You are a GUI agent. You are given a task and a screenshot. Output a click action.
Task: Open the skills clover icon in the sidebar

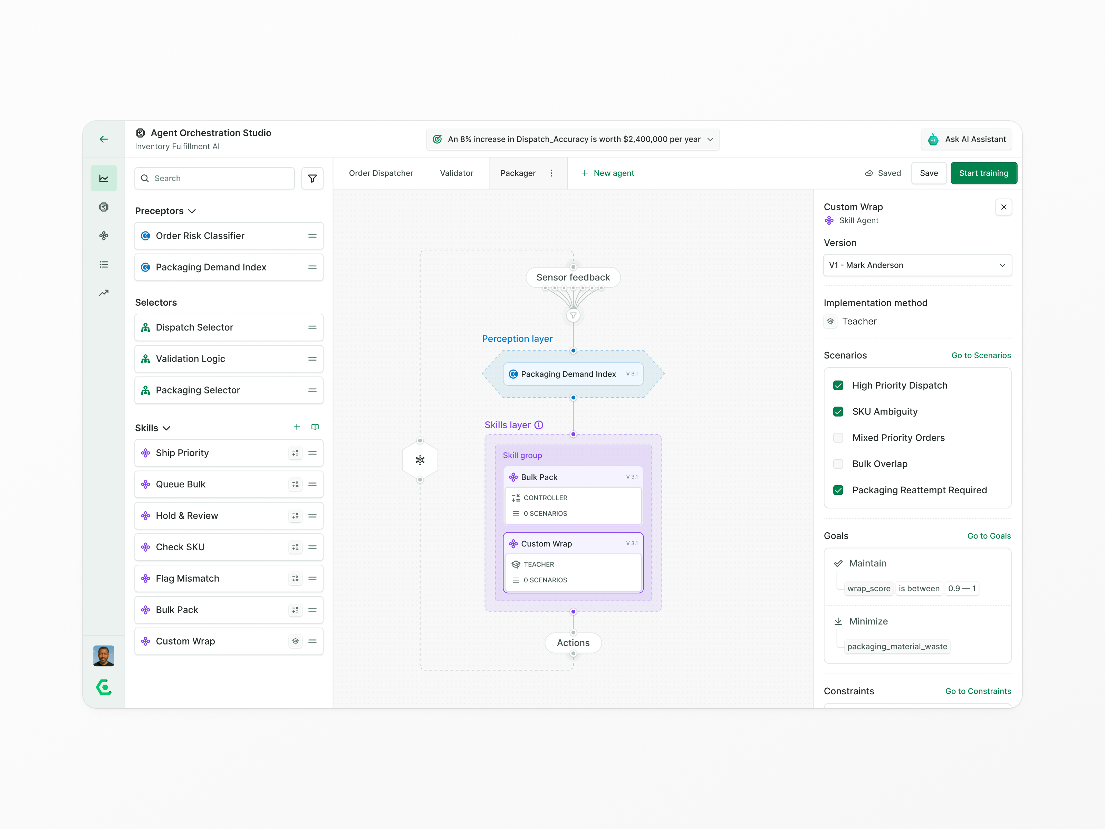tap(103, 235)
